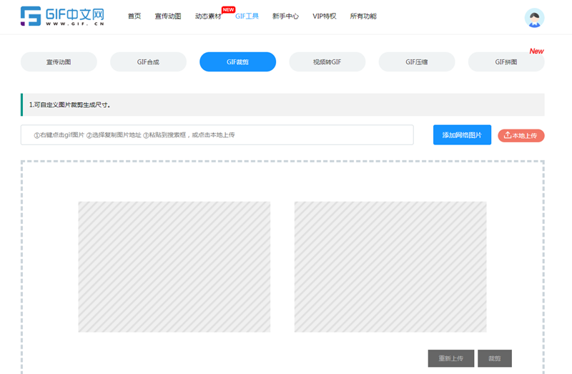
Task: Open the GIF压缩 tab
Action: point(416,62)
